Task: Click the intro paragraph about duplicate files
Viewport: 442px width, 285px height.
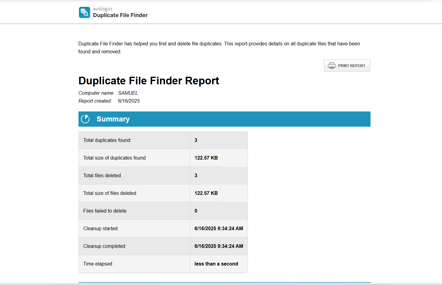Action: coord(219,47)
